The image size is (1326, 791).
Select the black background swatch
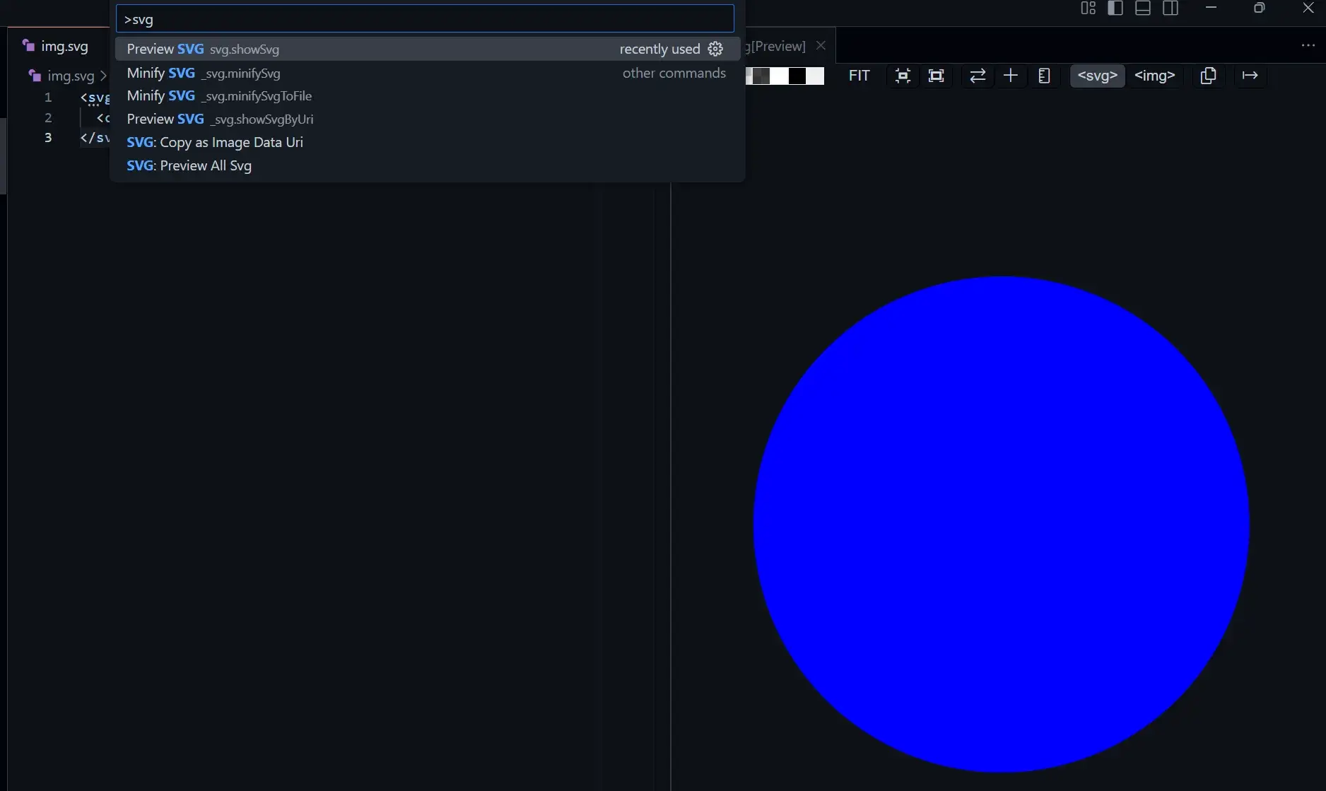[797, 76]
